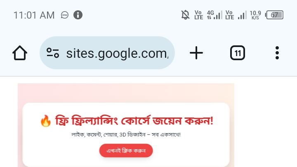Tap the 4G signal strength icon
297x167 pixels.
click(214, 15)
